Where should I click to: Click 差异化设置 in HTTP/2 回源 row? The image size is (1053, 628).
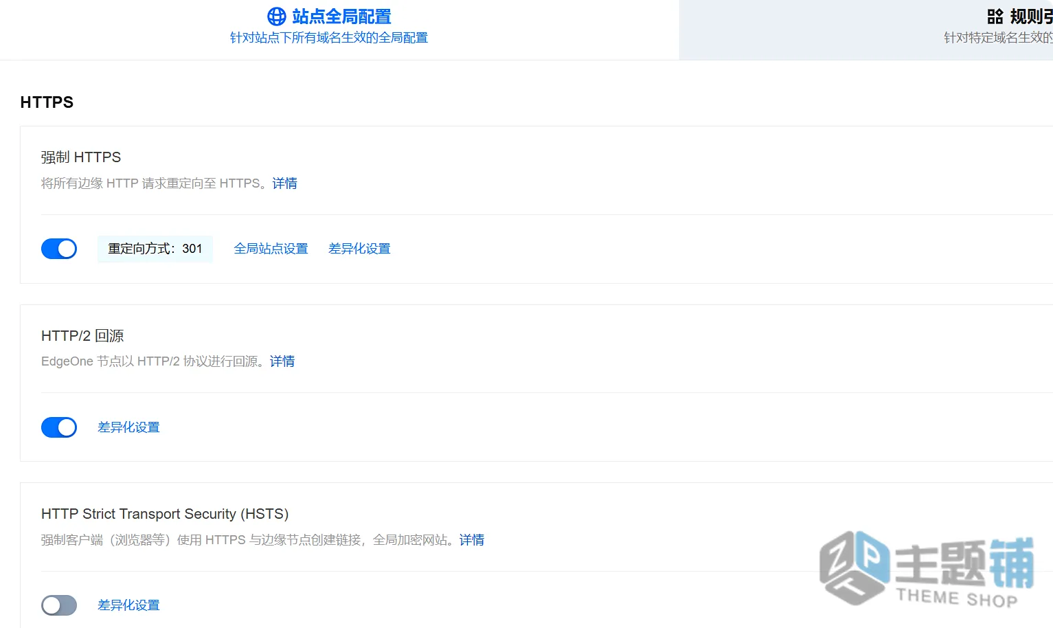[x=129, y=427]
